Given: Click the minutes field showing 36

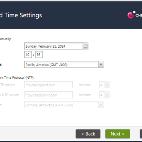Looking at the screenshot, I should pos(39,55).
